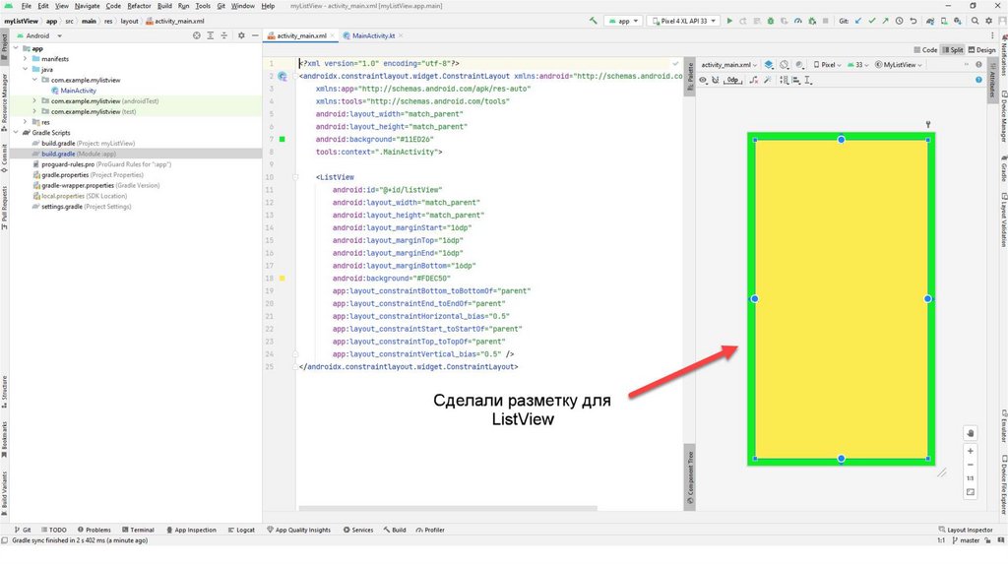Switch editor to Split view mode
The image size is (1008, 565).
tap(954, 49)
